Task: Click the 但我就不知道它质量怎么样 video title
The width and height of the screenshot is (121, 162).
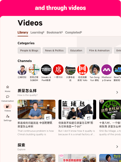Action: click(76, 125)
